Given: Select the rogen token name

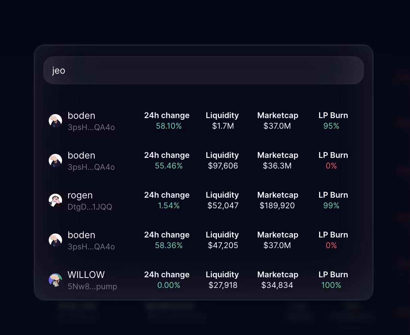Looking at the screenshot, I should pyautogui.click(x=80, y=195).
